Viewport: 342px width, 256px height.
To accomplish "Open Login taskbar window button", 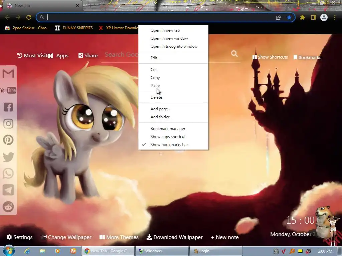I will [x=216, y=251].
